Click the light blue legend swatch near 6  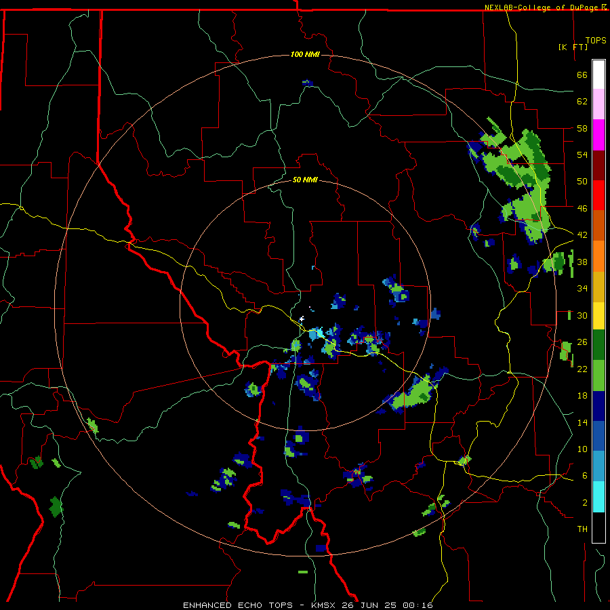tap(598, 466)
